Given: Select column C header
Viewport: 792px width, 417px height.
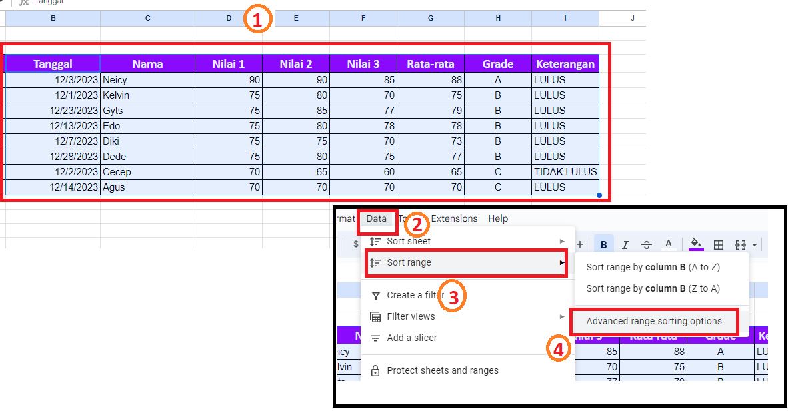Looking at the screenshot, I should 147,18.
